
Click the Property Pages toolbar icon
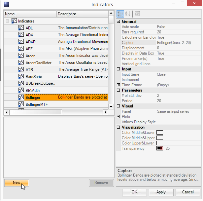[137, 14]
